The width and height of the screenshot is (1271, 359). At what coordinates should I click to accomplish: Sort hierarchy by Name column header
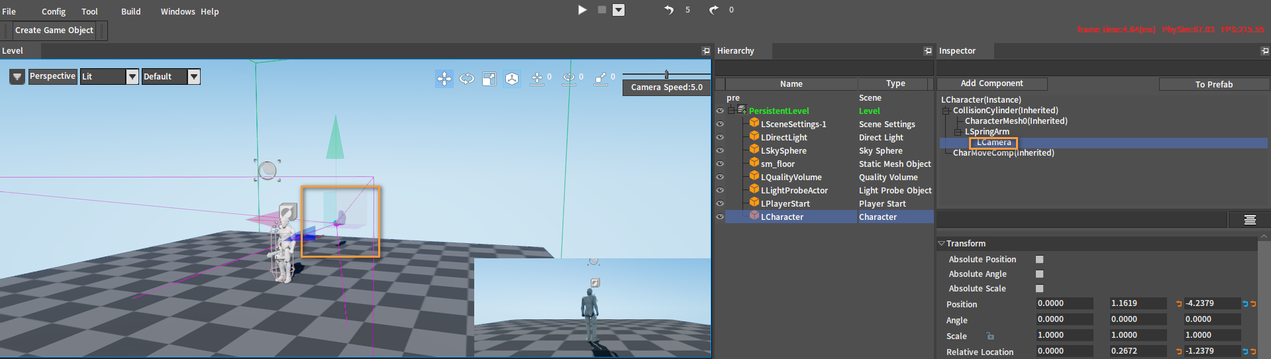(x=791, y=84)
